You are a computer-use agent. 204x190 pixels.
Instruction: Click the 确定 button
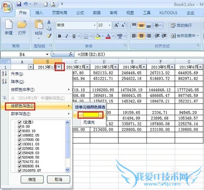pos(32,179)
